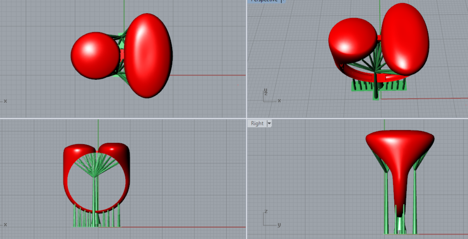The image size is (468, 239).
Task: Select the large red ellipsoid in top-left viewport
Action: (x=148, y=56)
